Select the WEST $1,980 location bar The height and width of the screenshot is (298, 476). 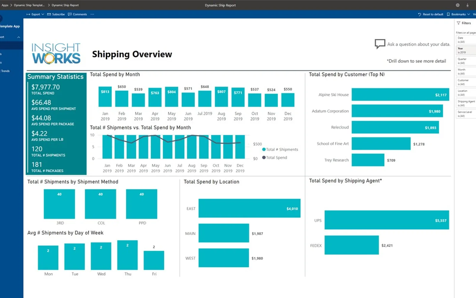tap(224, 258)
